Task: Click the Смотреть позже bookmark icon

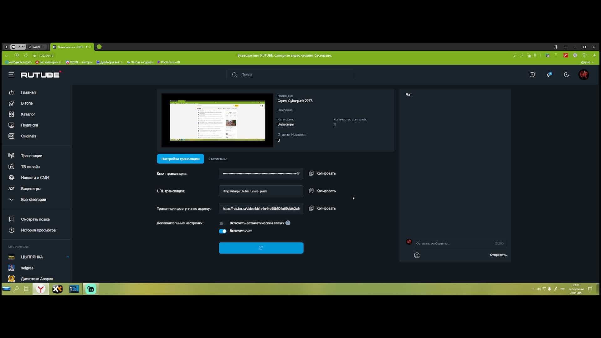Action: pos(11,219)
